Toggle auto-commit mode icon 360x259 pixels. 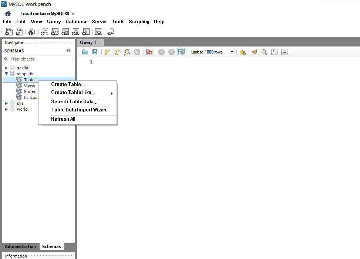point(182,52)
